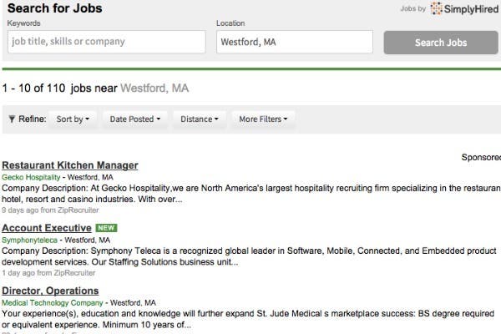Click the Sponsored label

tap(481, 157)
